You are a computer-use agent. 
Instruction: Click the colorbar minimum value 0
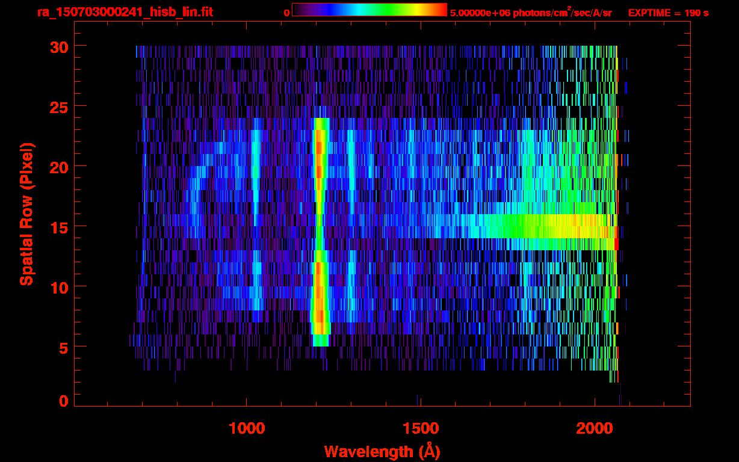(x=286, y=13)
